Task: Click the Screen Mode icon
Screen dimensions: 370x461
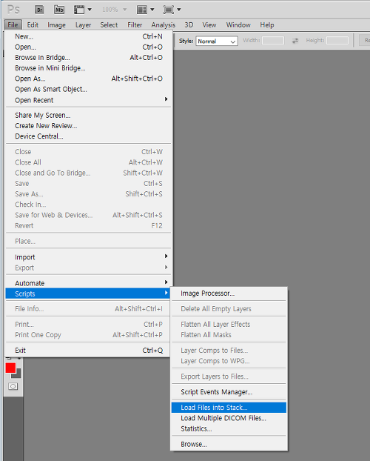Action: coord(169,10)
